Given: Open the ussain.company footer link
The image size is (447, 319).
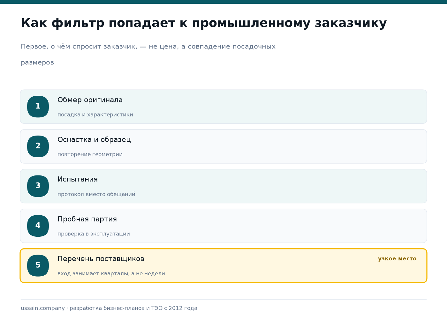Looking at the screenshot, I should tap(43, 308).
